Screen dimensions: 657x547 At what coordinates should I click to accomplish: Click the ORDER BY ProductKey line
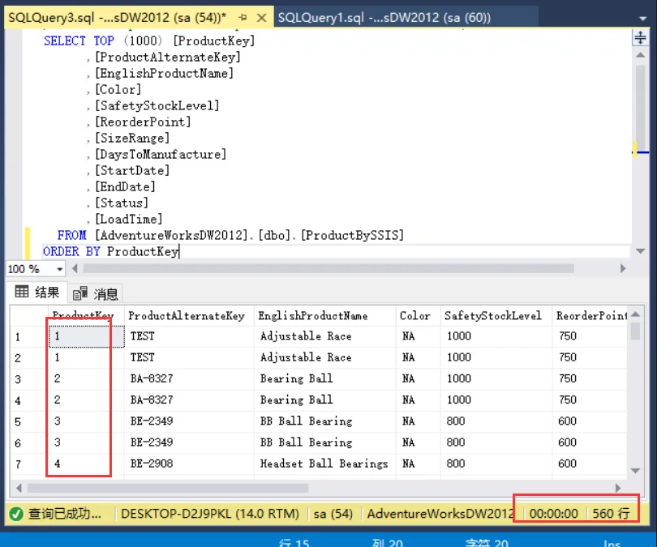coord(111,251)
